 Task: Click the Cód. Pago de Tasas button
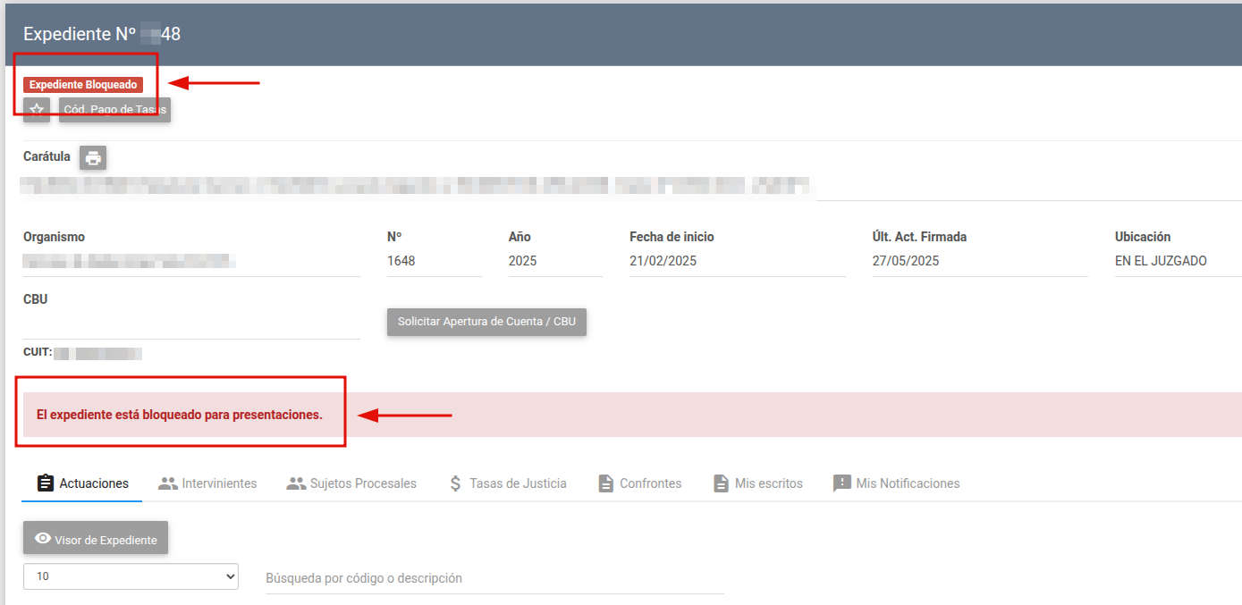(x=114, y=110)
